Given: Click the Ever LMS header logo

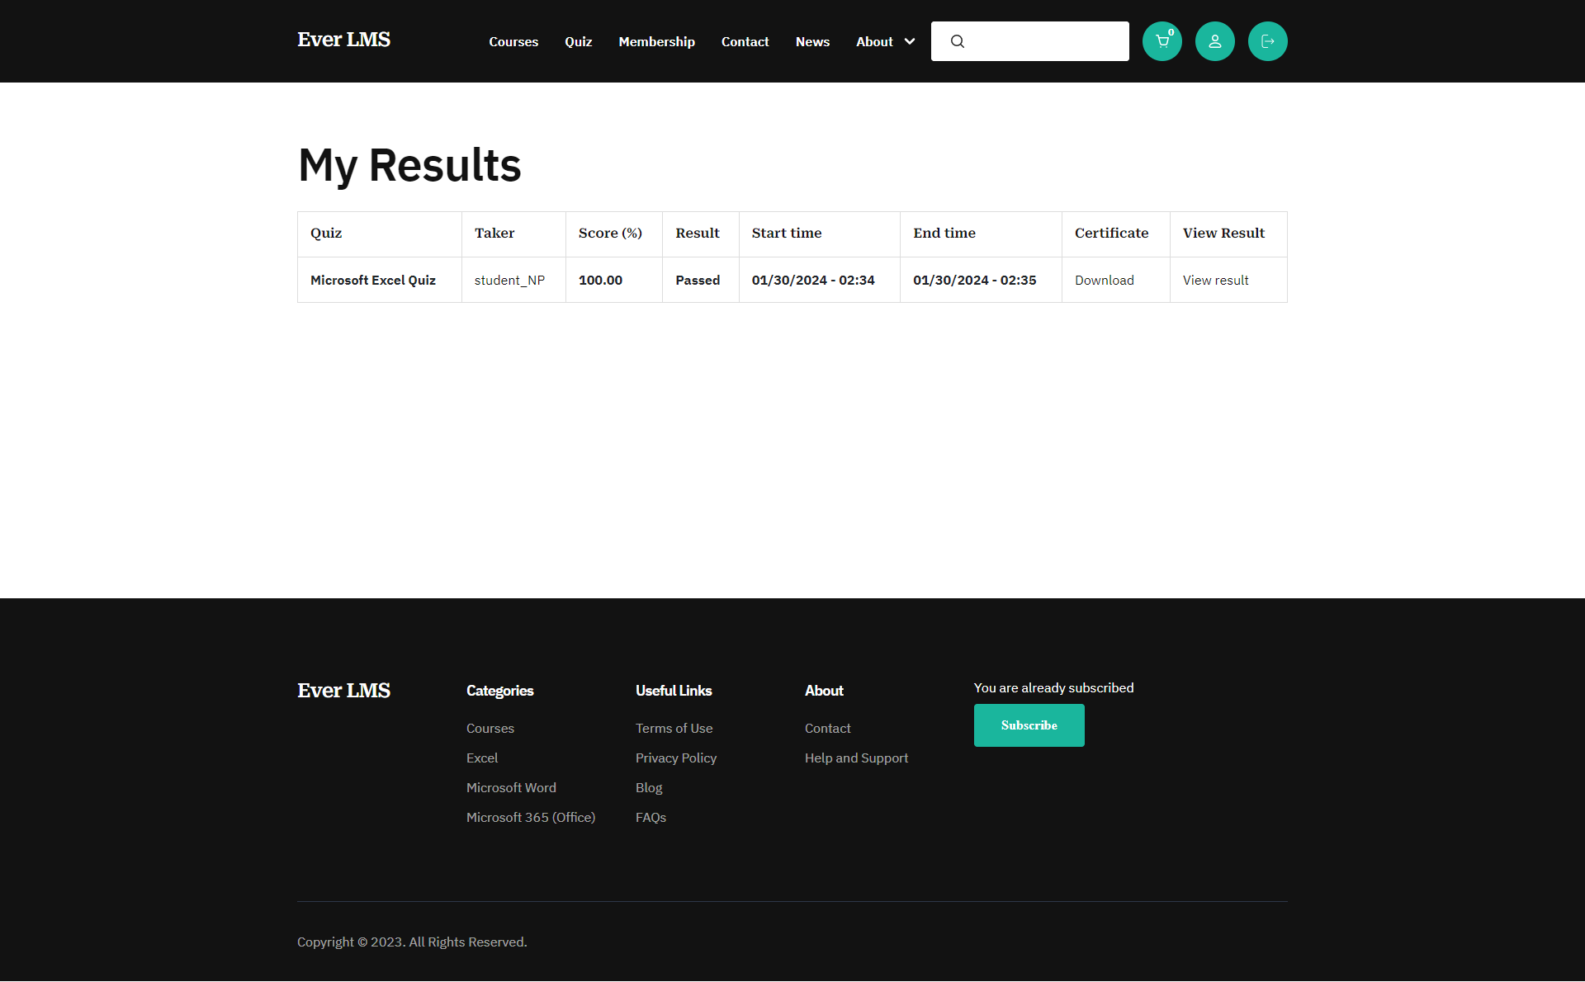Looking at the screenshot, I should pos(343,40).
